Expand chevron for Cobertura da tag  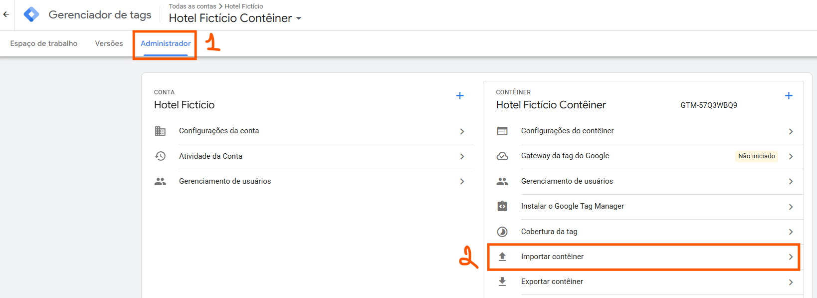coord(791,232)
